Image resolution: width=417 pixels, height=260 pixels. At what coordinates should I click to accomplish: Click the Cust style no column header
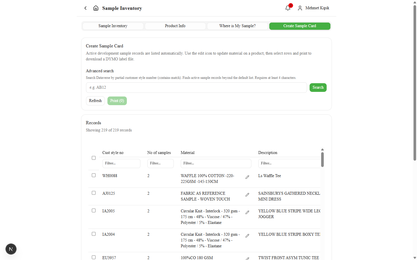pyautogui.click(x=113, y=153)
